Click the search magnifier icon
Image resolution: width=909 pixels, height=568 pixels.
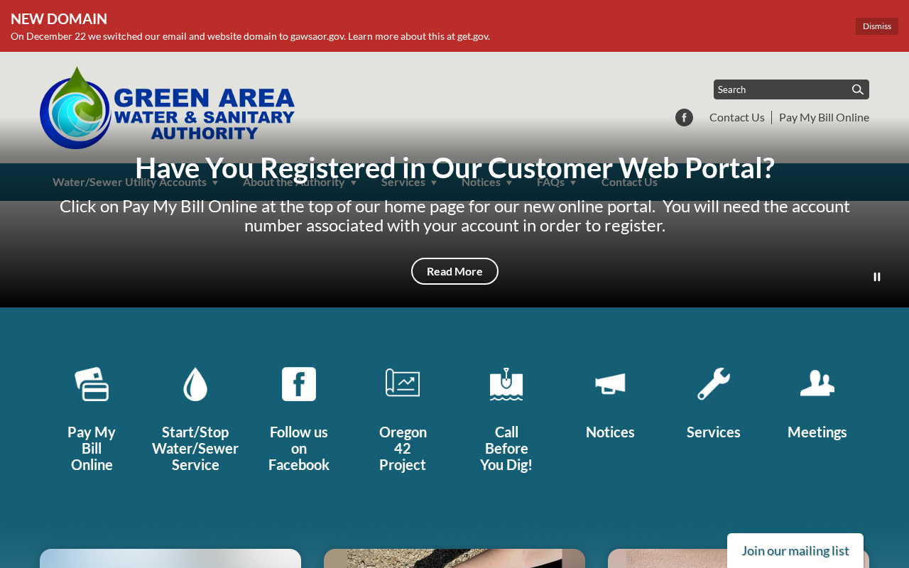pos(858,89)
